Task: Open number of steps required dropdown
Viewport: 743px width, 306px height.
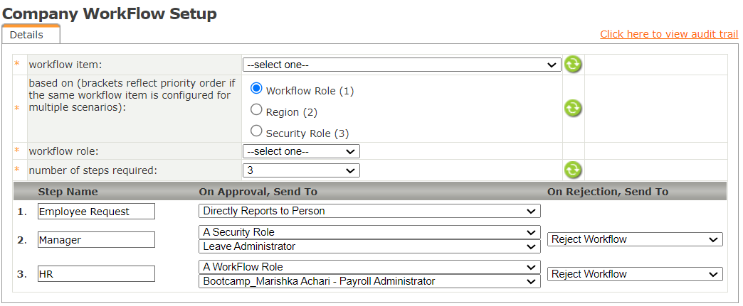Action: [301, 170]
